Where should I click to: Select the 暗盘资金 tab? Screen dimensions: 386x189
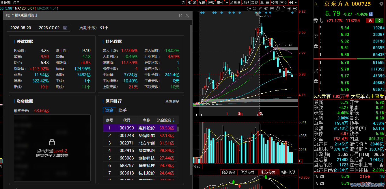(228, 172)
